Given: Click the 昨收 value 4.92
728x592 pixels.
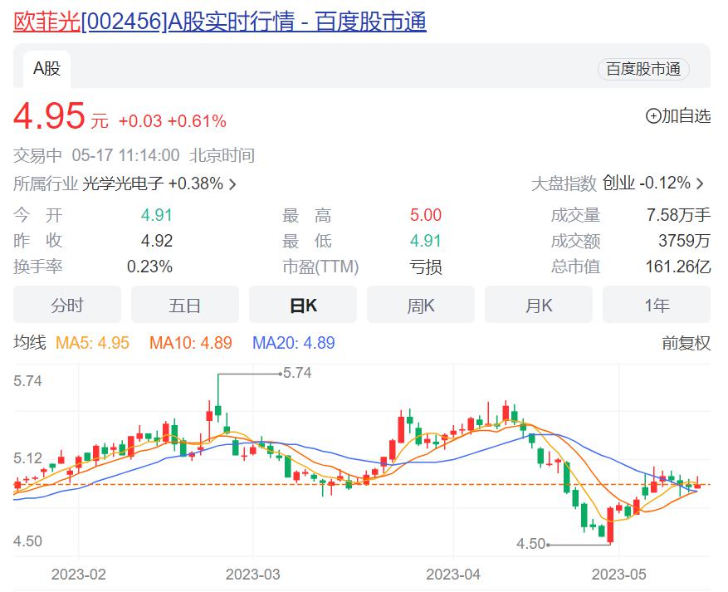Looking at the screenshot, I should click(x=157, y=241).
